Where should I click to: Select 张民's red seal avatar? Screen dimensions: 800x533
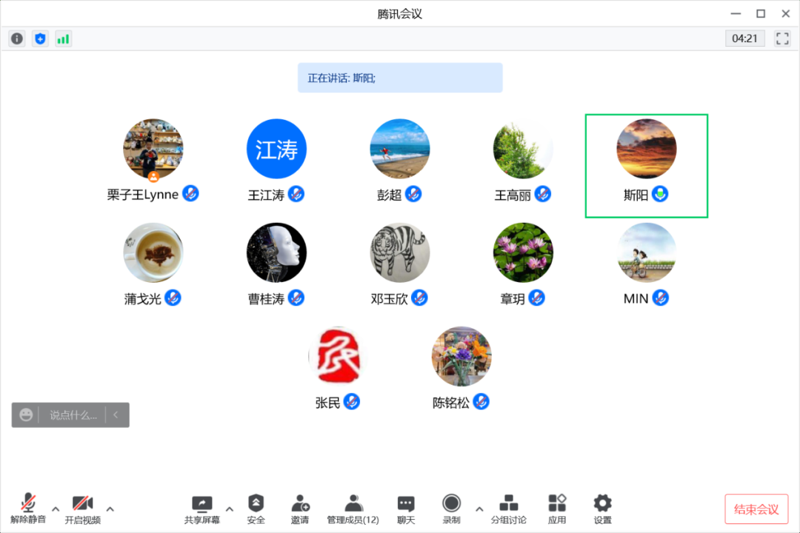[339, 356]
